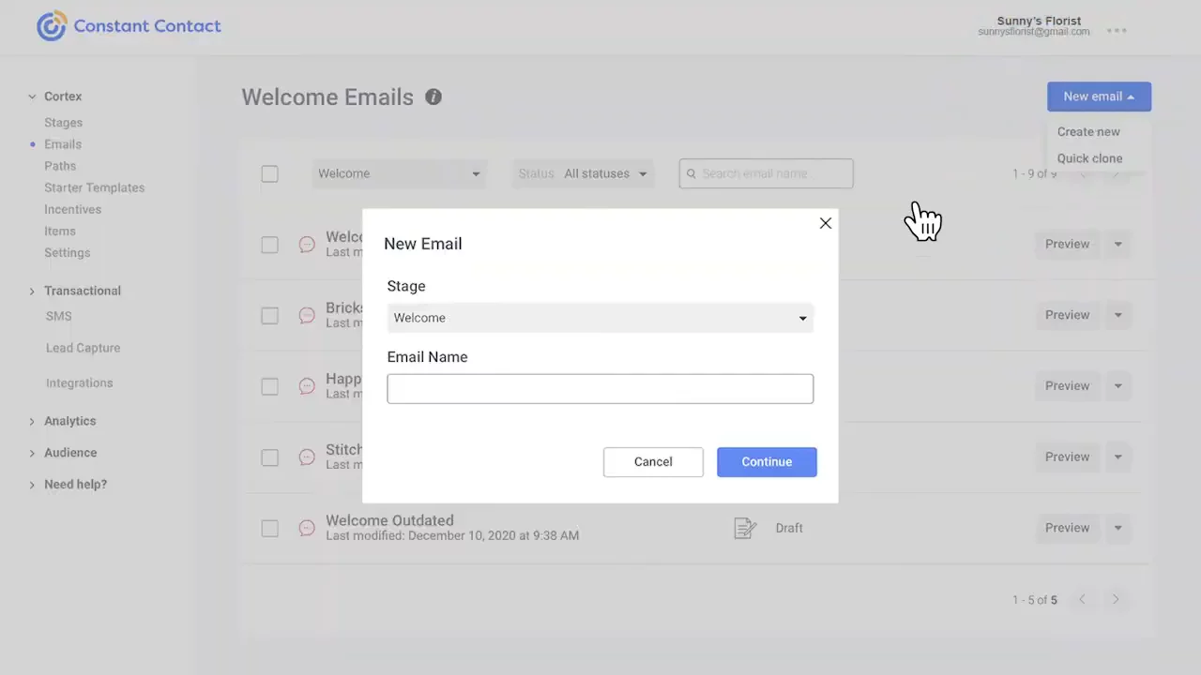The width and height of the screenshot is (1201, 675).
Task: Go to previous page using bottom arrow
Action: 1082,600
